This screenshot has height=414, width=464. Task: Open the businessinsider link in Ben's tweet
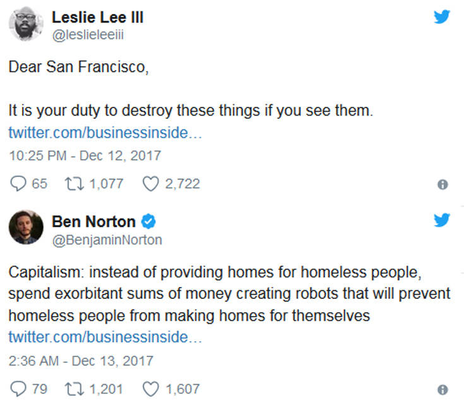105,337
